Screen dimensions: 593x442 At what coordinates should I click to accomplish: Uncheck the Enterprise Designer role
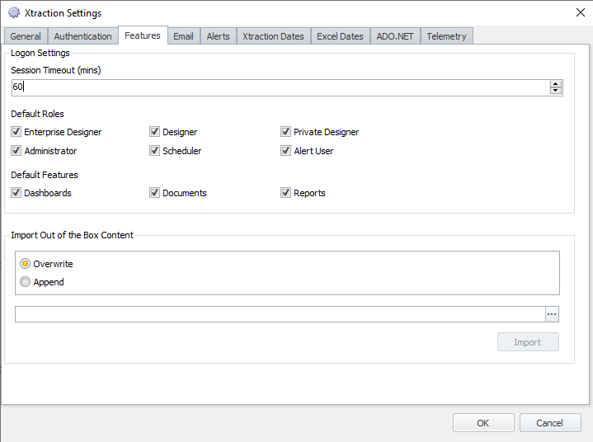16,132
